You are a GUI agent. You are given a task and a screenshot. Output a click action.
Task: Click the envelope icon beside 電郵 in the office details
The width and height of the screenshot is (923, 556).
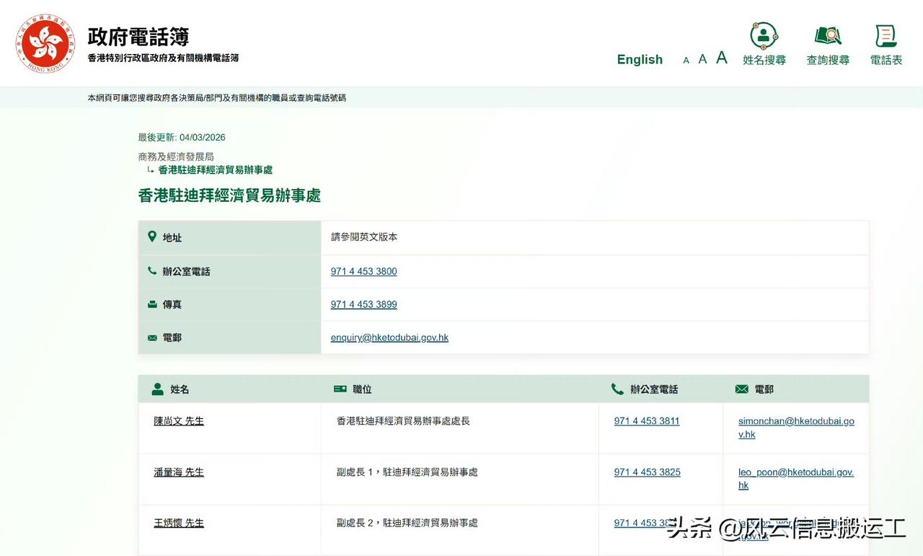point(152,337)
